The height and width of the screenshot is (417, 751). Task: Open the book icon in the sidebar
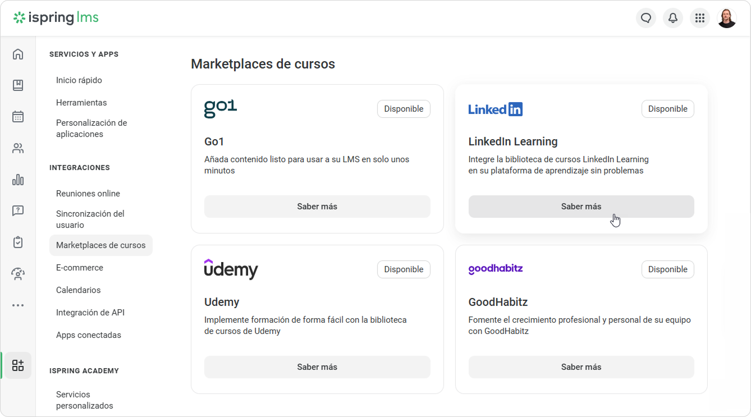pyautogui.click(x=18, y=85)
